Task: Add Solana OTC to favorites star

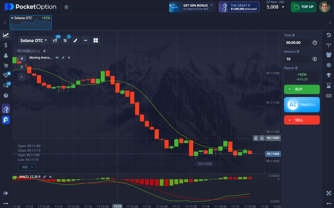Action: [66, 7]
